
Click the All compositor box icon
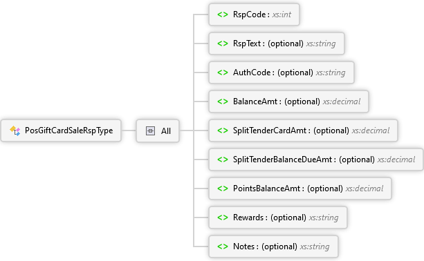click(x=150, y=131)
